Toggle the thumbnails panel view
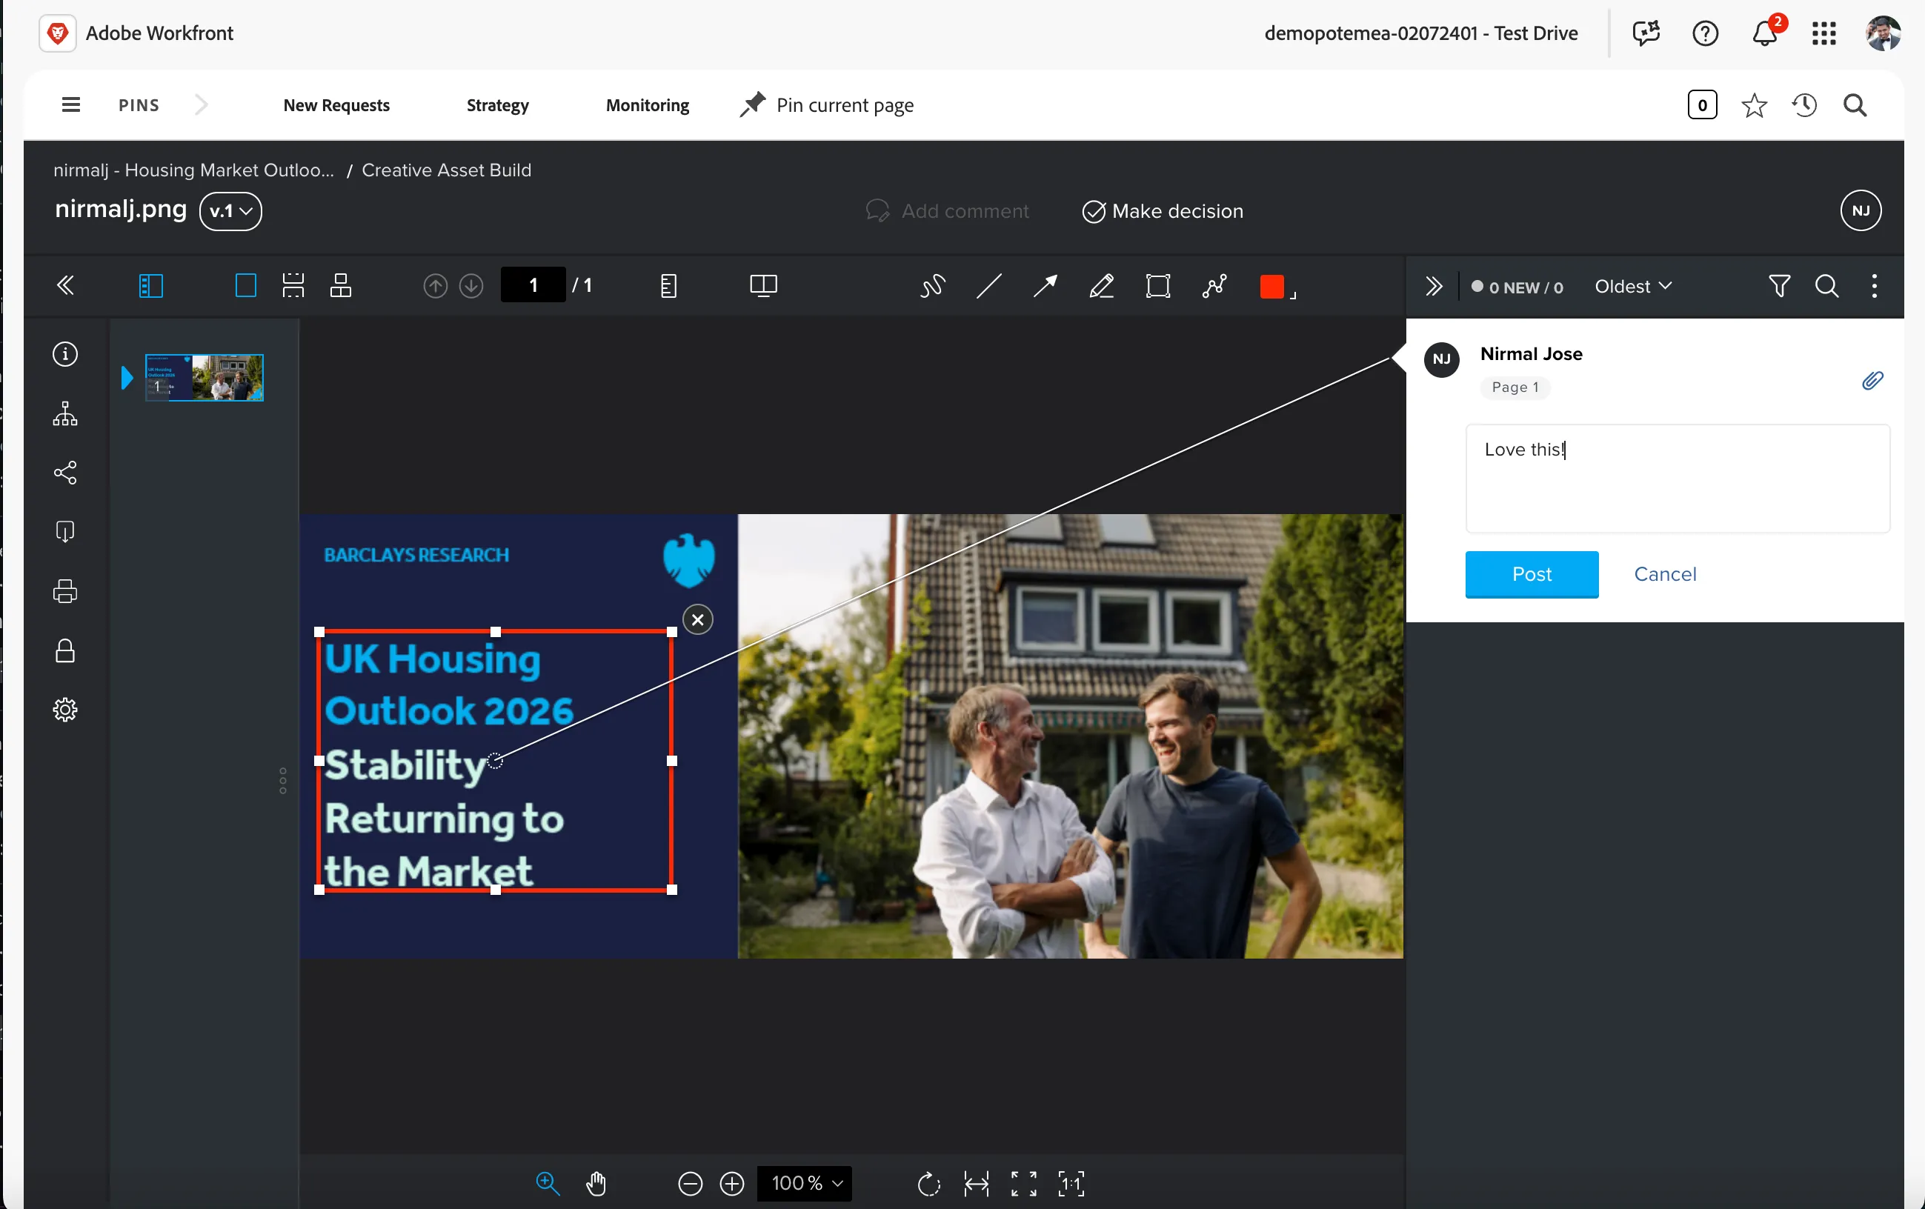1925x1209 pixels. pyautogui.click(x=150, y=285)
